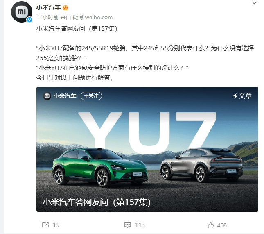Expand the post options chevron

tap(254, 3)
